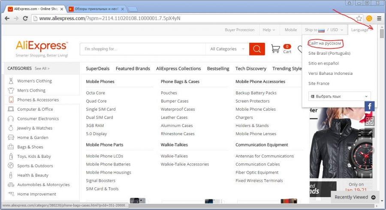This screenshot has width=386, height=210.
Task: Expand the All Categories search dropdown
Action: click(227, 49)
